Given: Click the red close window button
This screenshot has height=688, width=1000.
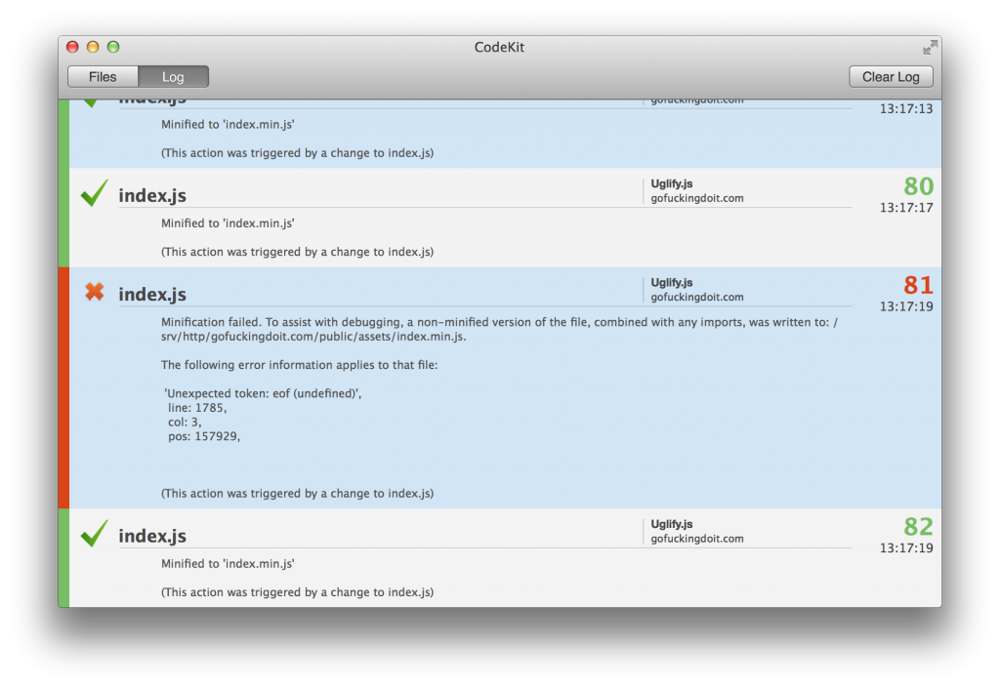Looking at the screenshot, I should [72, 47].
